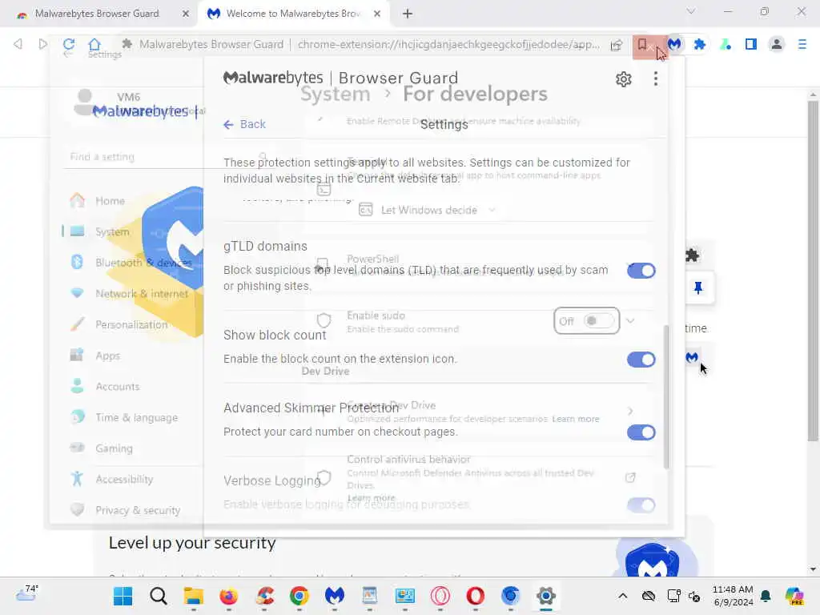Open Control antivirus behavior external link icon

630,477
